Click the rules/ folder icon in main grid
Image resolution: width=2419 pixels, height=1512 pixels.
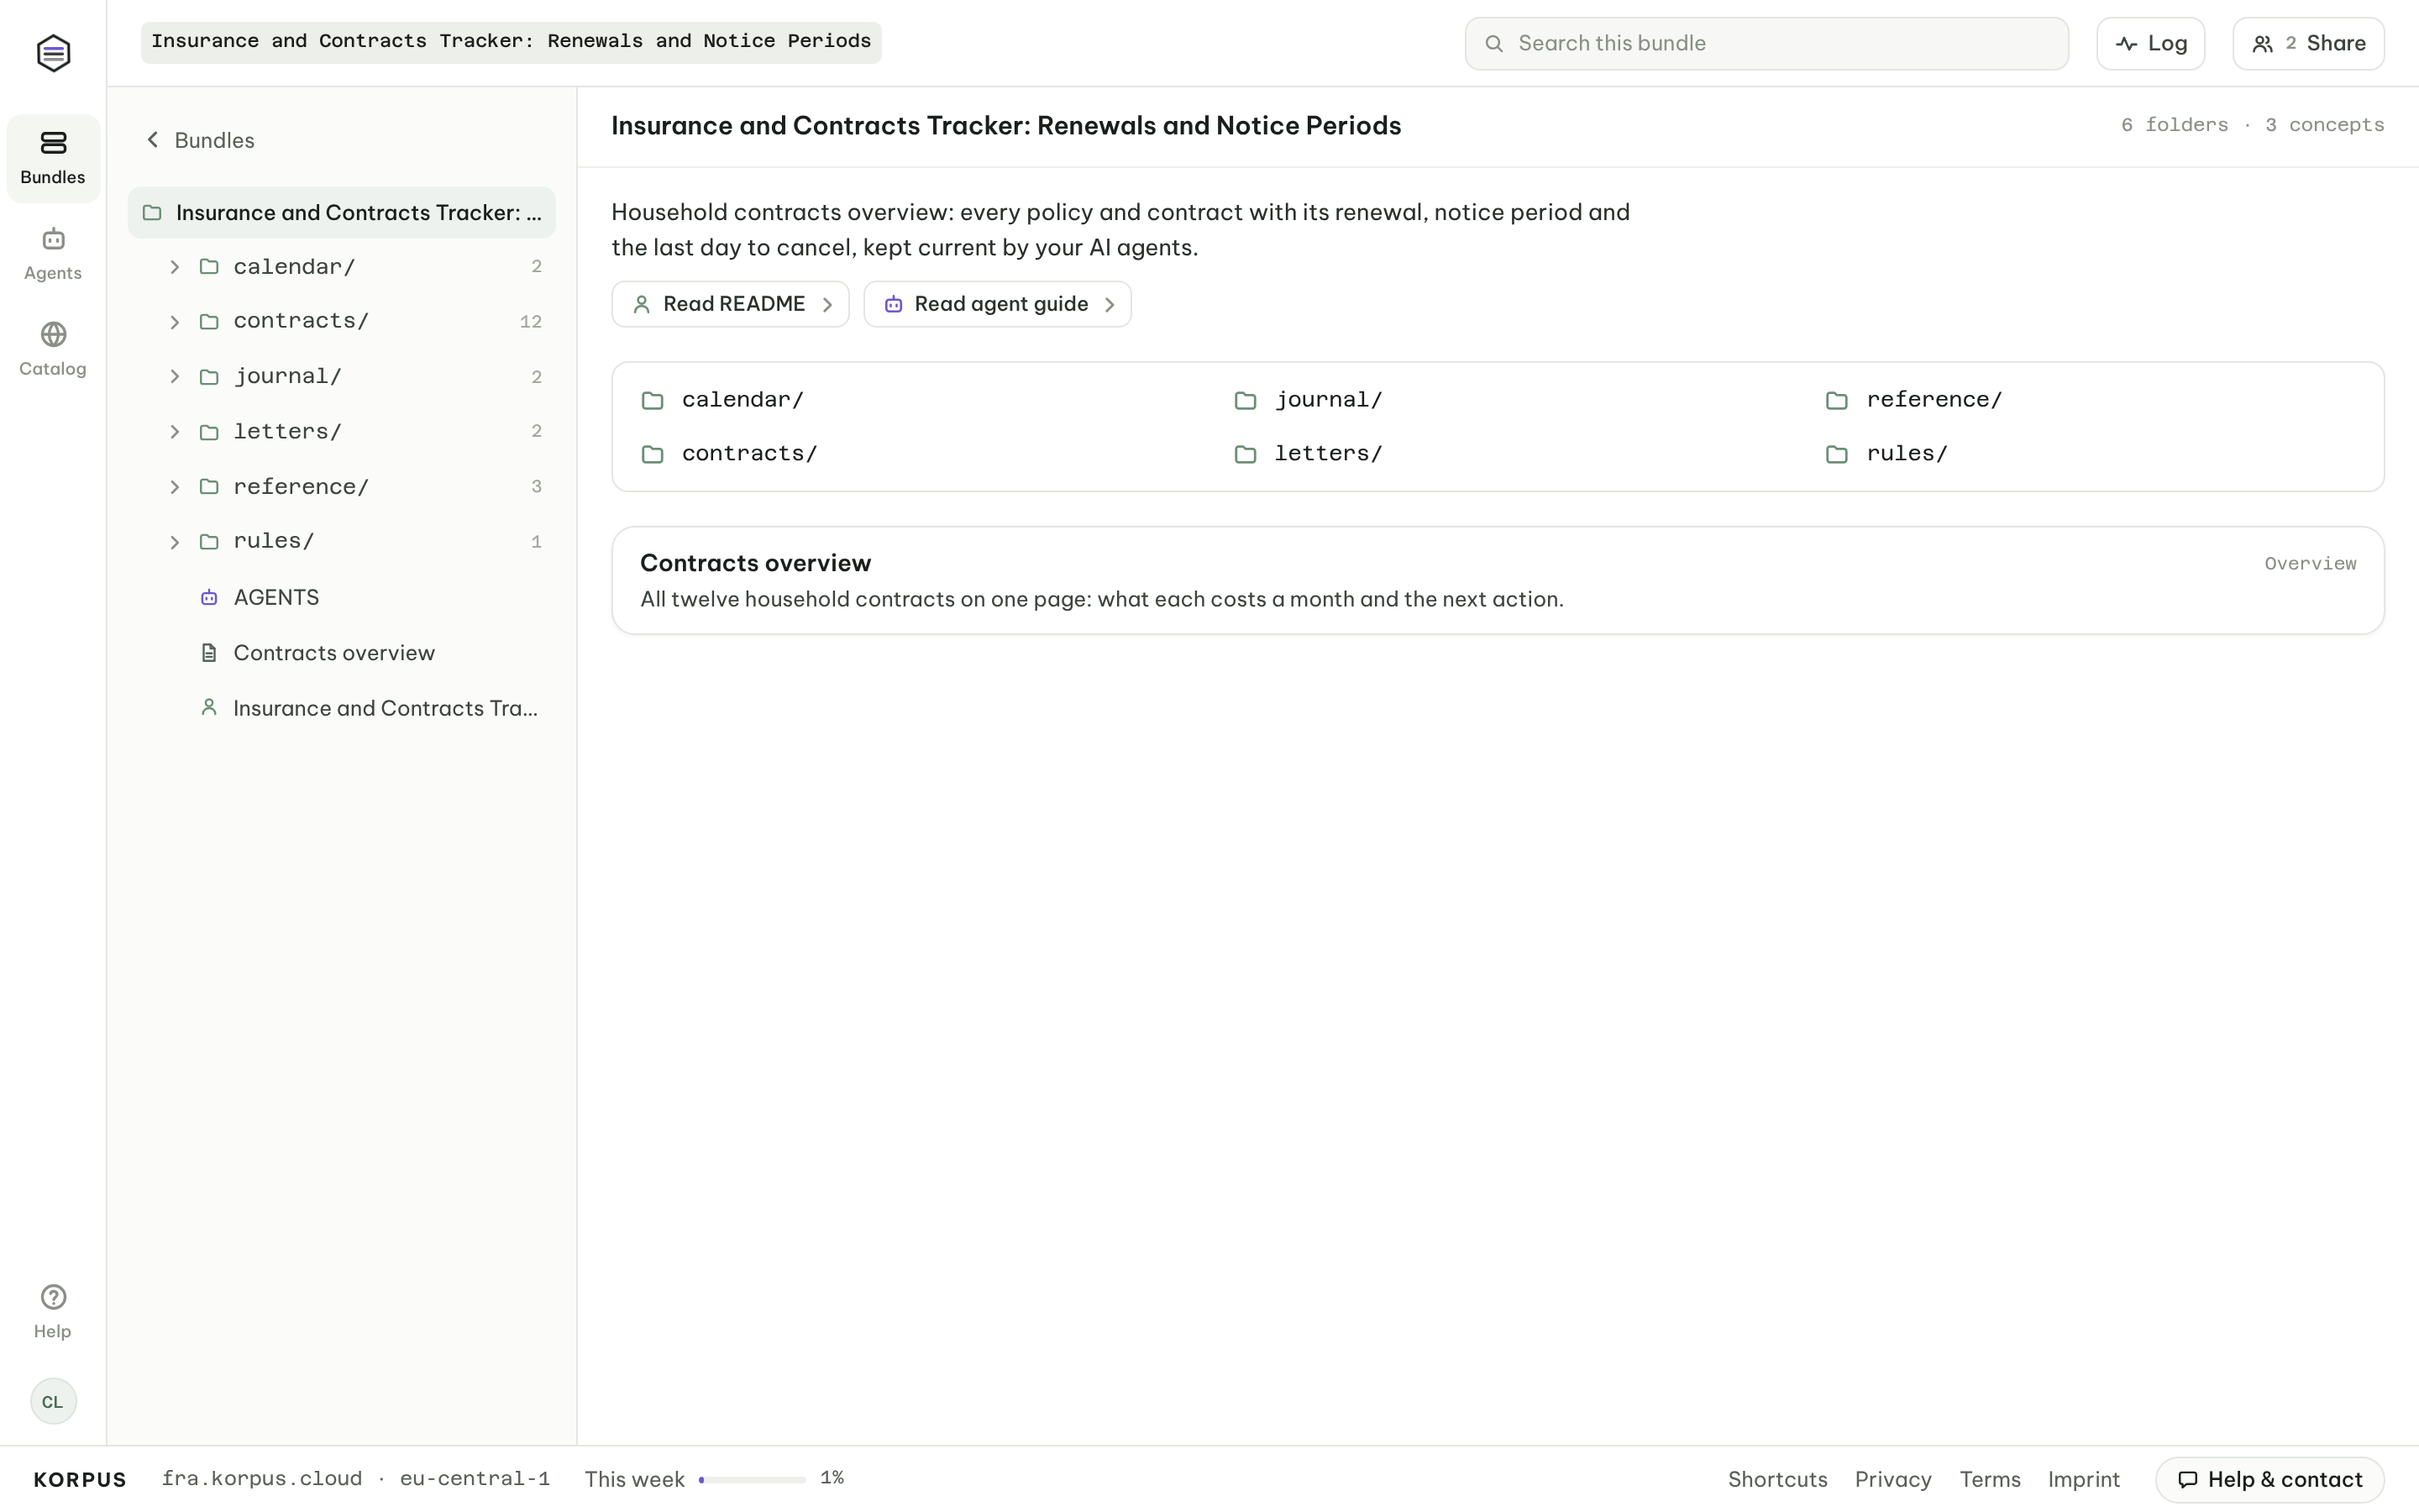coord(1837,454)
